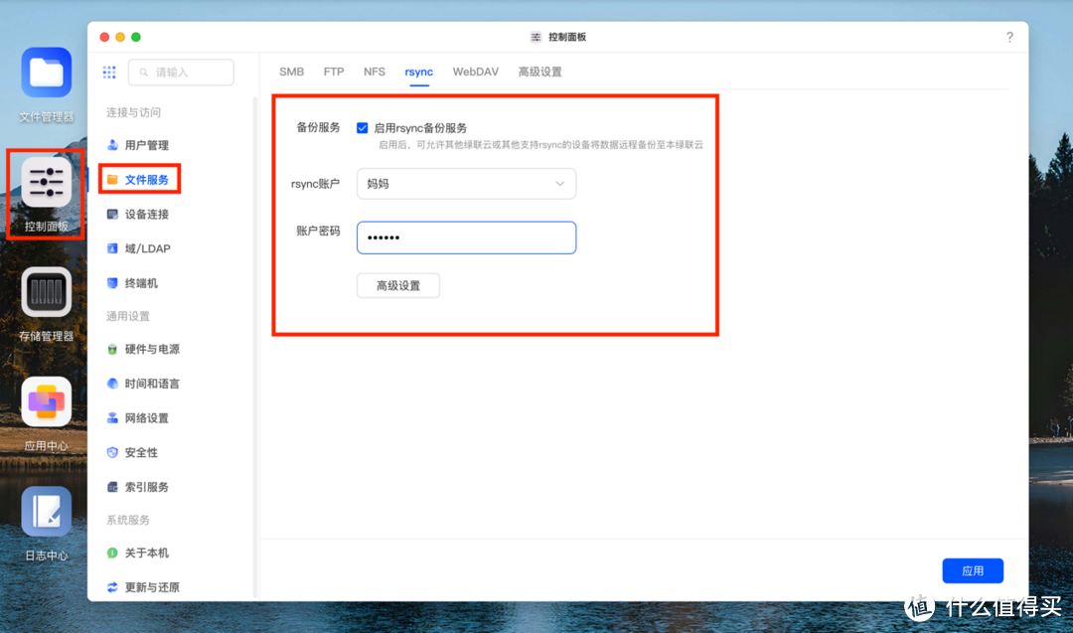1073x633 pixels.
Task: Select 硬件与电源 in the sidebar
Action: click(151, 349)
